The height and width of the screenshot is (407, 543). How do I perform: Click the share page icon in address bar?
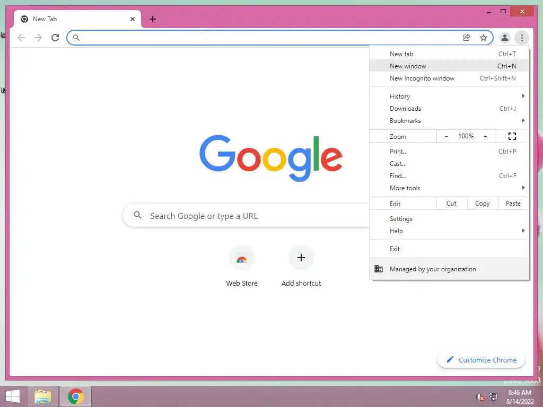(x=467, y=38)
